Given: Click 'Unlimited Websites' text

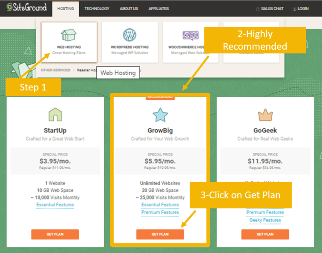Looking at the screenshot, I should [x=160, y=183].
